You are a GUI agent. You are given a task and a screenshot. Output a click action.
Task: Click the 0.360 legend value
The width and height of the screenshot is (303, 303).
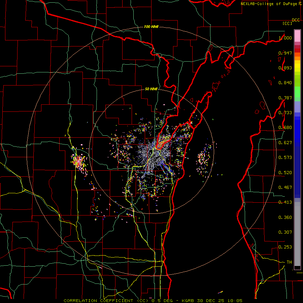click(285, 217)
